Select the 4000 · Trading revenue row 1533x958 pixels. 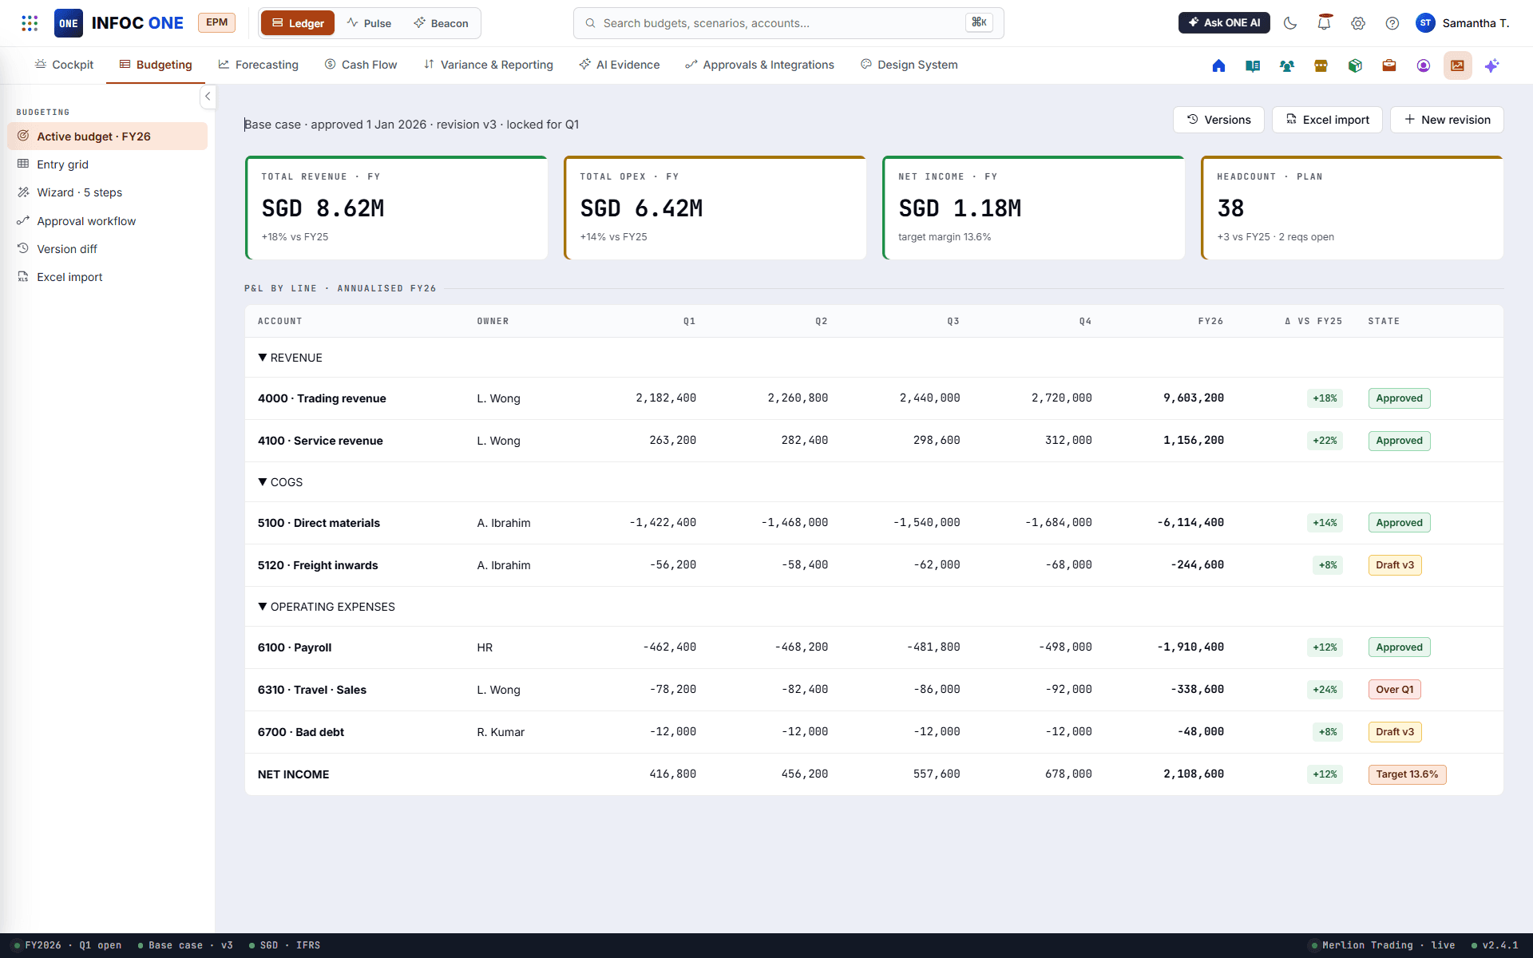point(874,398)
